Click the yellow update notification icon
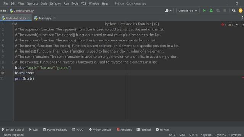Image resolution: width=244 pixels, height=137 pixels. [241, 11]
